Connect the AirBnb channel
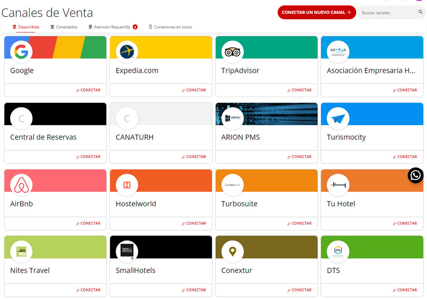This screenshot has width=427, height=299. click(x=88, y=224)
